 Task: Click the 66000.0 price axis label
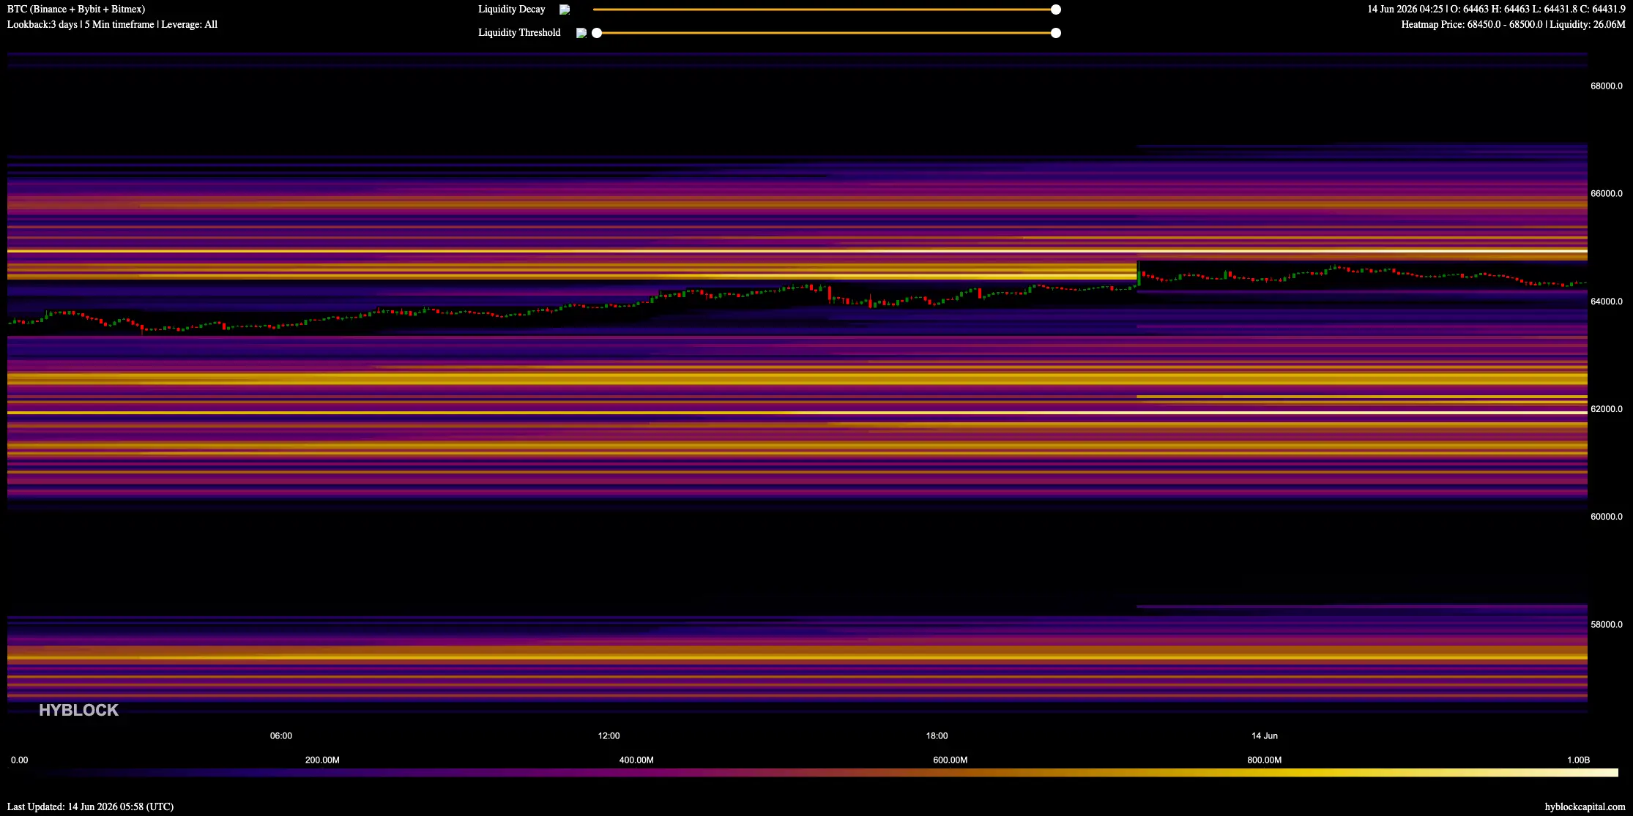point(1606,193)
